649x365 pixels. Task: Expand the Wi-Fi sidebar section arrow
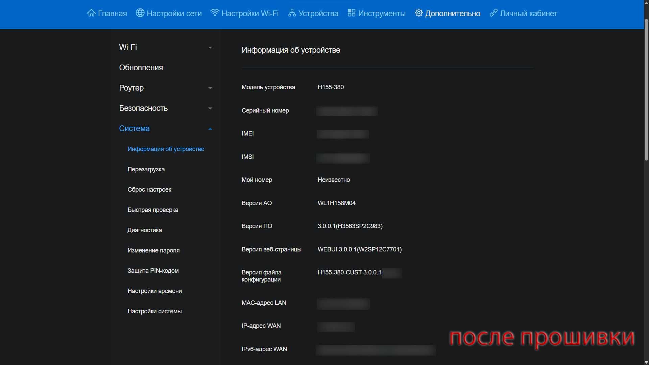[x=210, y=48]
